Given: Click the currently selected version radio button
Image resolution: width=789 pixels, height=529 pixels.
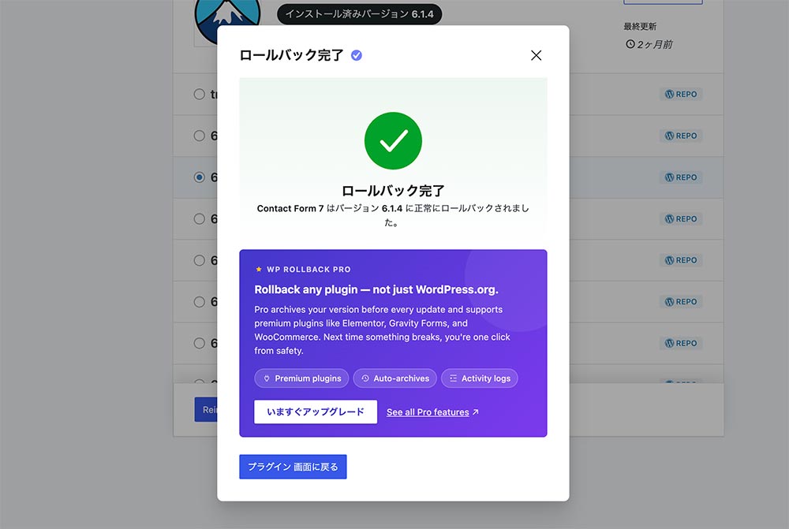Looking at the screenshot, I should 199,177.
